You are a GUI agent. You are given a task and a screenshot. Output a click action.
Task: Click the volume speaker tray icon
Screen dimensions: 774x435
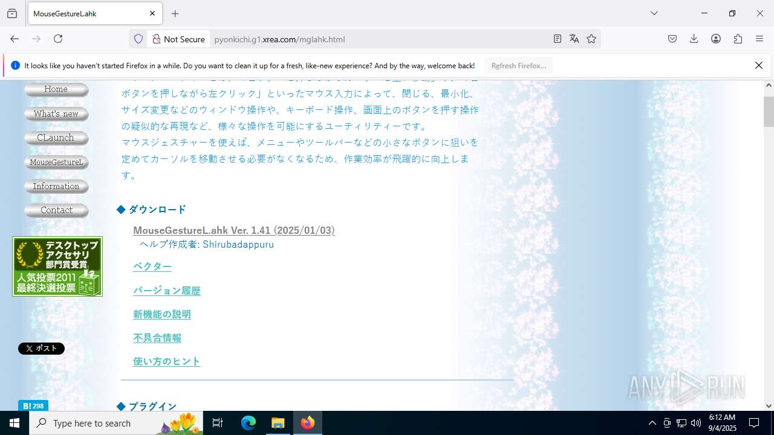coord(696,423)
